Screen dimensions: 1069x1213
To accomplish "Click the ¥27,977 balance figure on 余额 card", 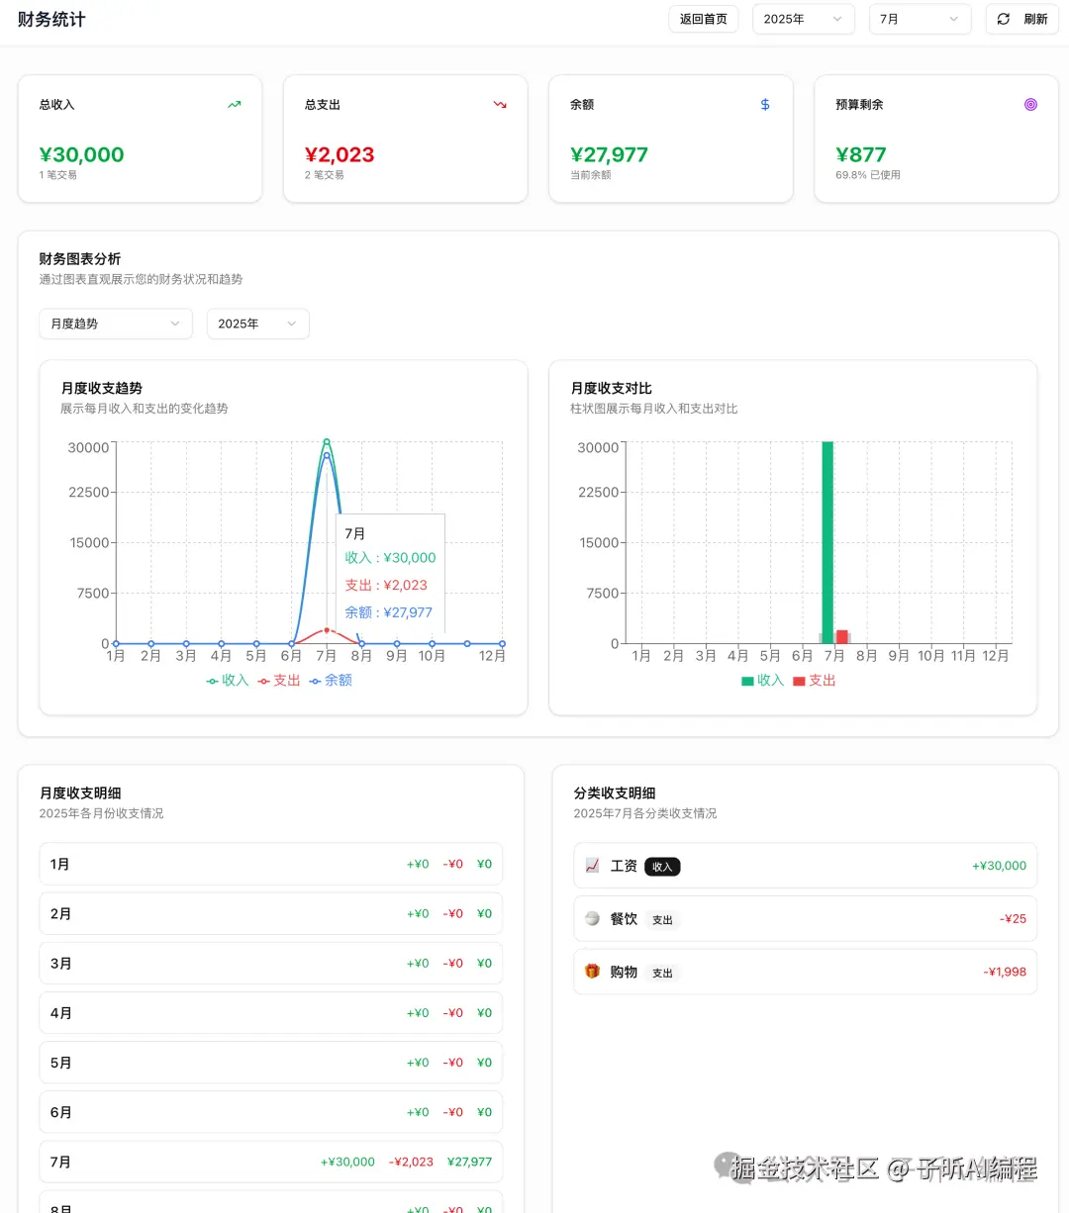I will (609, 154).
